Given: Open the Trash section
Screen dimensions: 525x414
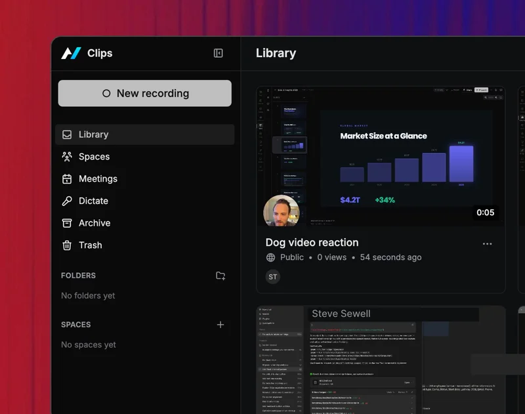Looking at the screenshot, I should (144, 245).
